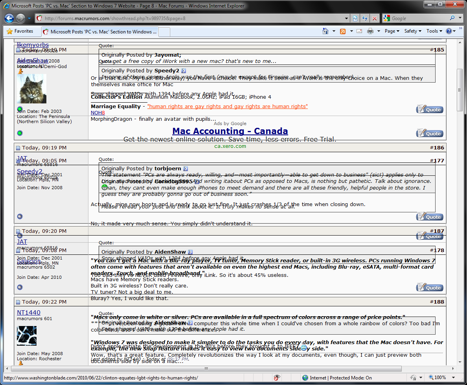This screenshot has width=467, height=385.
Task: Click the orange RSS feeds icon
Action: click(x=343, y=31)
